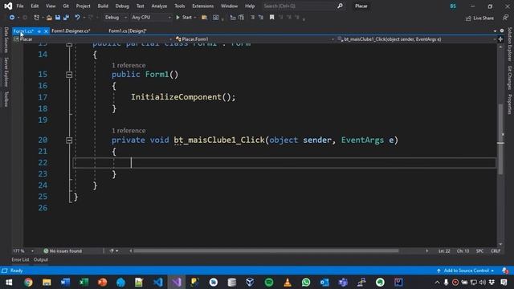
Task: Save the current file with the Save icon
Action: point(58,18)
